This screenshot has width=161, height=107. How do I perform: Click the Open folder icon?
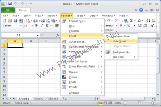[10, 21]
